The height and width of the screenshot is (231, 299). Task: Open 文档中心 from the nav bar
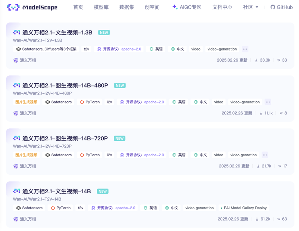point(222,7)
